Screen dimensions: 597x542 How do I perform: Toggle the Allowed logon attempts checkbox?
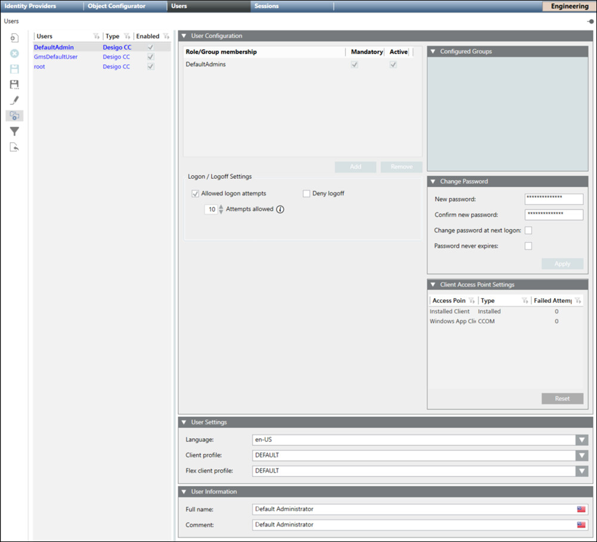pyautogui.click(x=195, y=194)
